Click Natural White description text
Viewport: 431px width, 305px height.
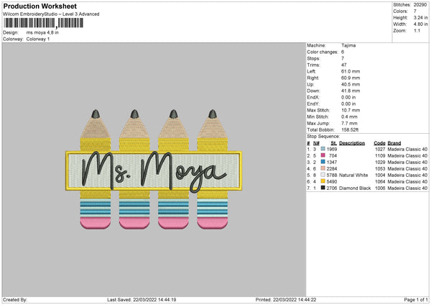(x=353, y=175)
